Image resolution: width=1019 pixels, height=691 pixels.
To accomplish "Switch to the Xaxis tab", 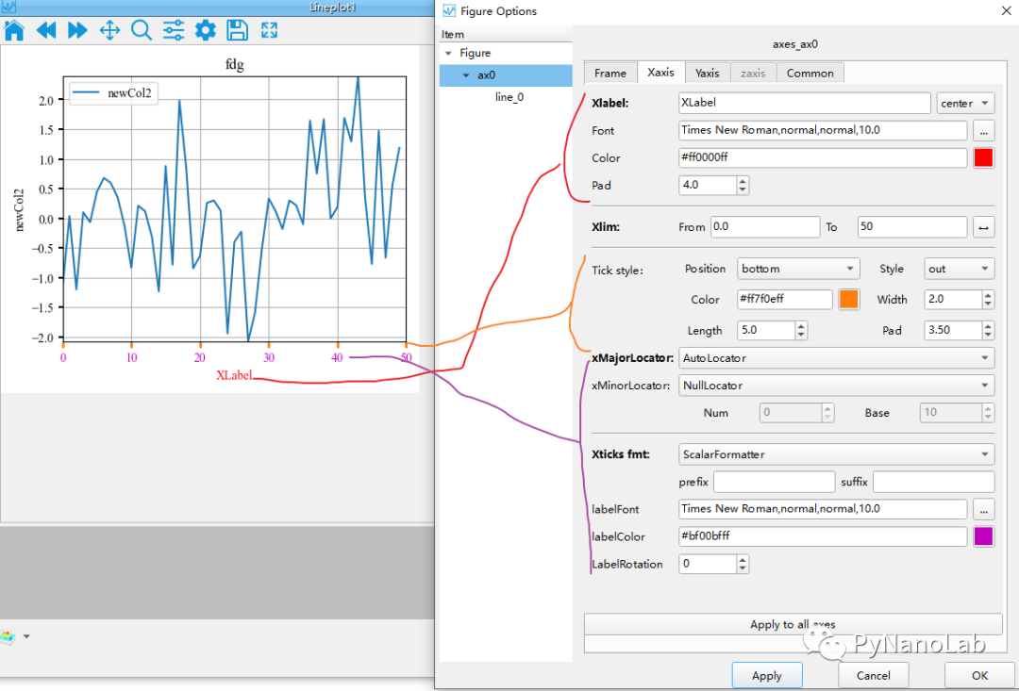I will point(660,72).
